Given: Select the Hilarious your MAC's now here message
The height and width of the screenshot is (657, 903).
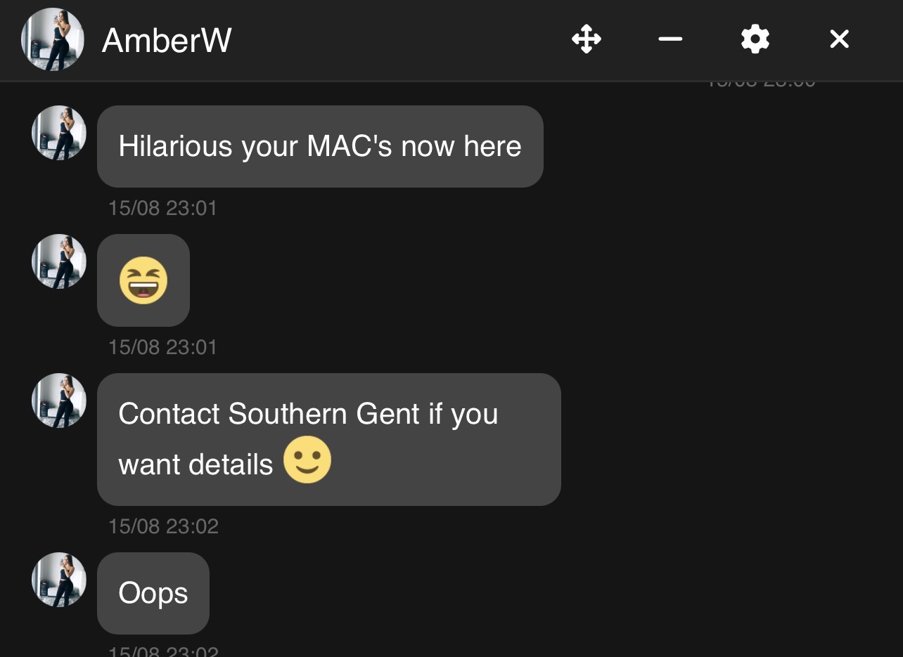Looking at the screenshot, I should click(x=320, y=146).
